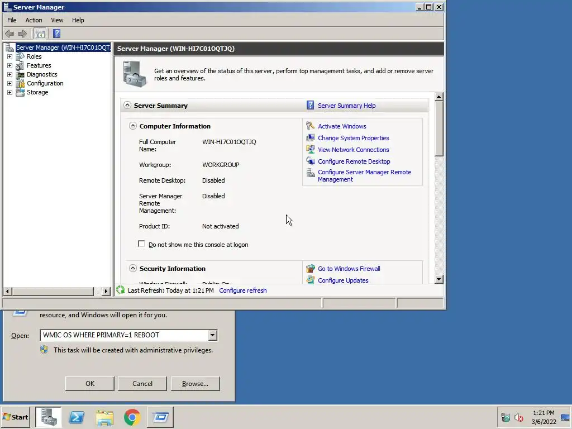Click the green refresh icon in status row
Image resolution: width=572 pixels, height=429 pixels.
tap(121, 290)
